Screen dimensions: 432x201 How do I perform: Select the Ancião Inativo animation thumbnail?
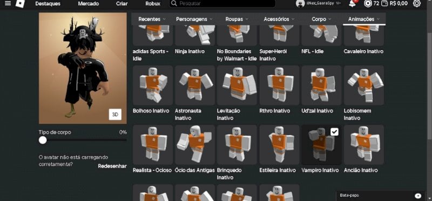[363, 145]
